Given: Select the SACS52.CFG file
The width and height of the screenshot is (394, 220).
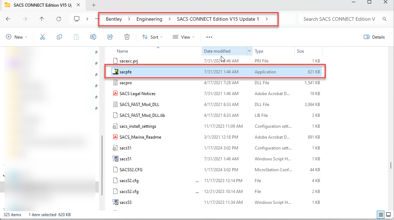Looking at the screenshot, I should click(x=216, y=170).
